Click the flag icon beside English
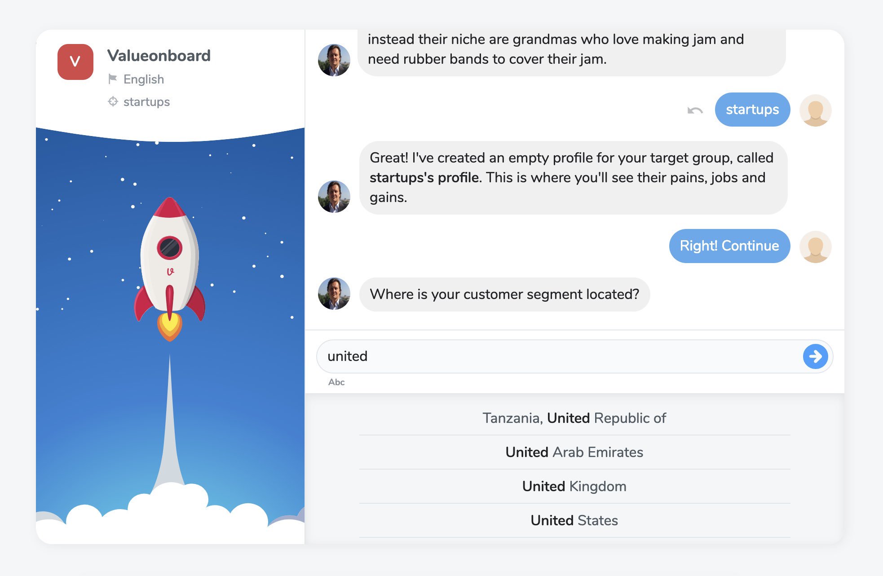This screenshot has width=883, height=576. 112,79
